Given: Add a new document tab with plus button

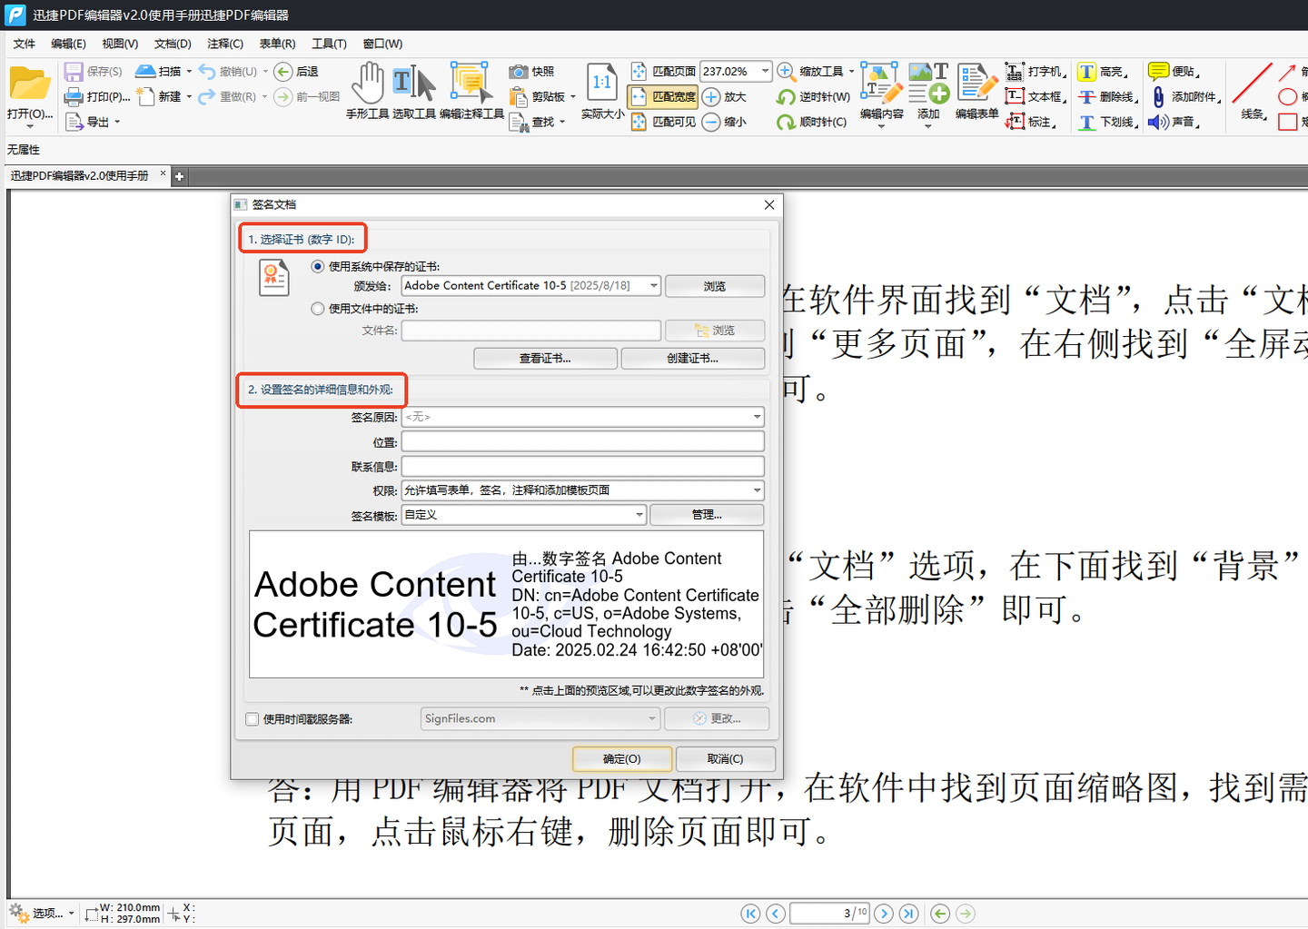Looking at the screenshot, I should click(x=179, y=176).
